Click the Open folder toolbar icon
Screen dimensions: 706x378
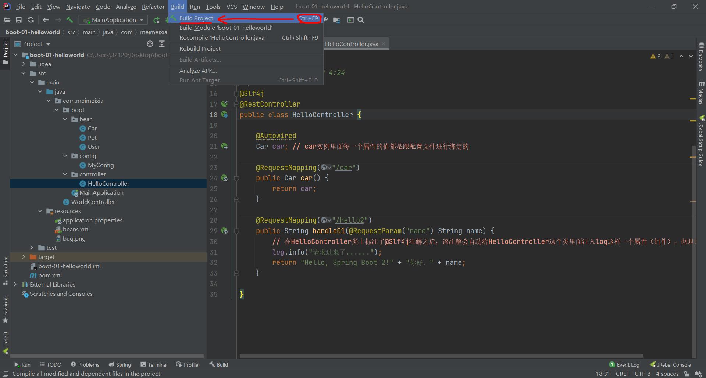tap(7, 20)
